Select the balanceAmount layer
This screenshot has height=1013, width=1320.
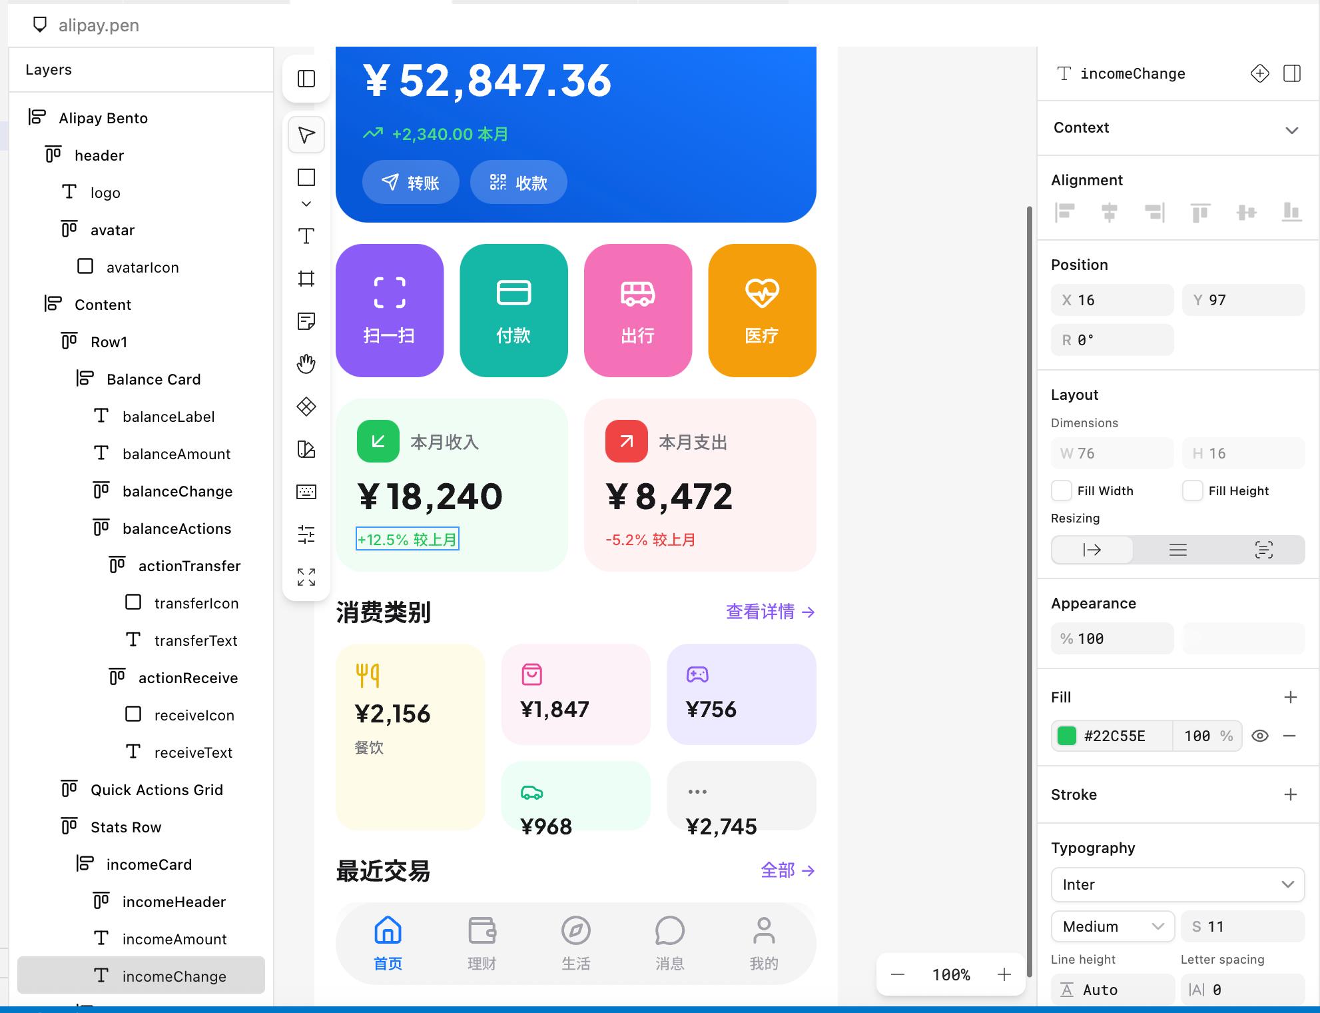(x=176, y=454)
